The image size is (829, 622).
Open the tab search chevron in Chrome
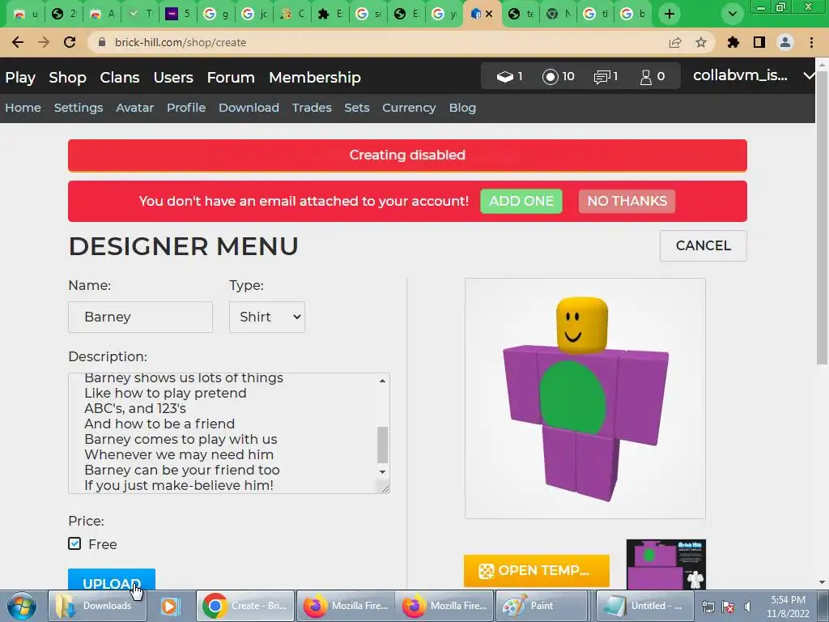click(732, 14)
